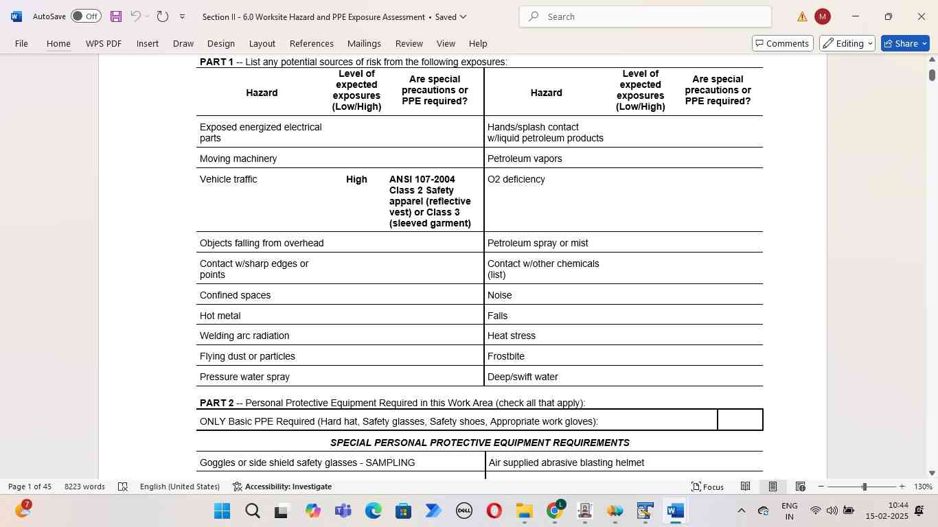The image size is (938, 527).
Task: Open the File menu
Action: (21, 43)
